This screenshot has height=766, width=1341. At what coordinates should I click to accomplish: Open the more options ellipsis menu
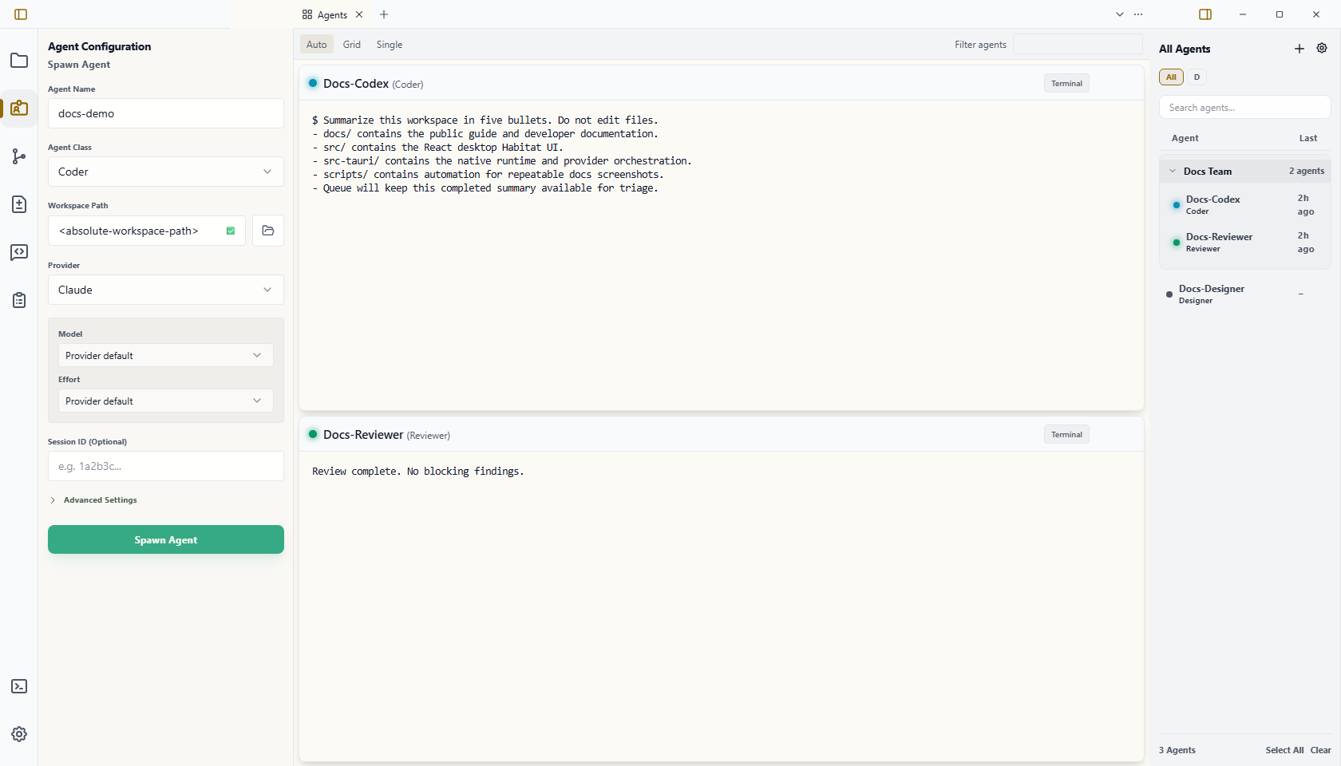point(1138,14)
